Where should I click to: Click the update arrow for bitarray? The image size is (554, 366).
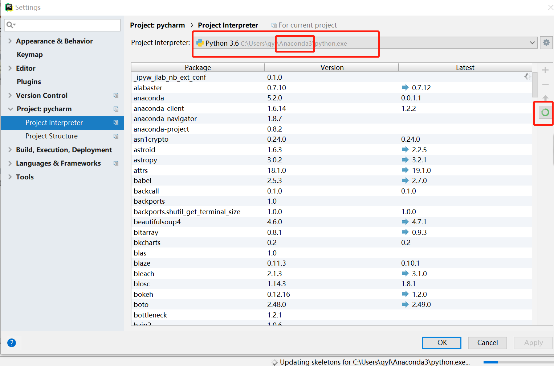pyautogui.click(x=405, y=232)
